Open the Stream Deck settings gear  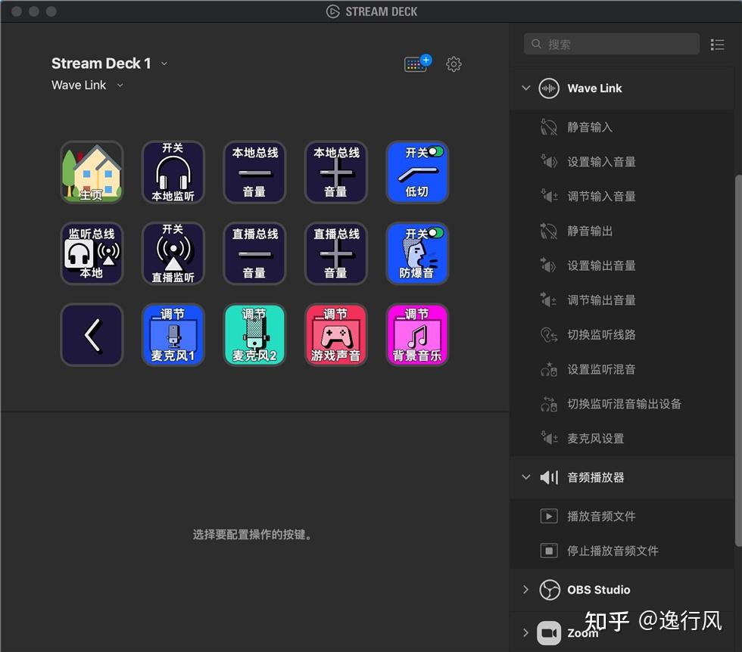(x=454, y=64)
